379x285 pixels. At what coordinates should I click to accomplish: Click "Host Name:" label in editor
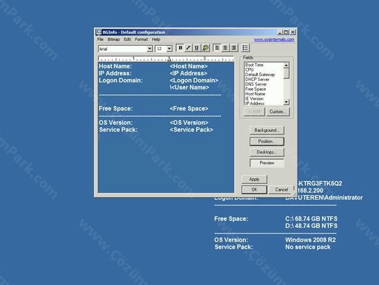click(x=115, y=67)
